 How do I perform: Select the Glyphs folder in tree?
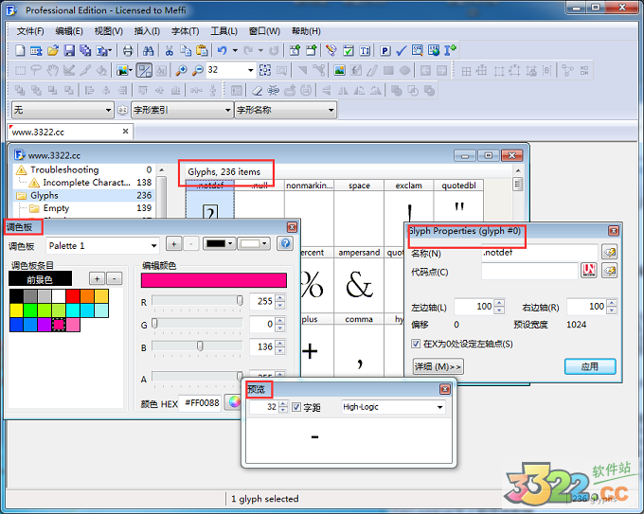45,195
